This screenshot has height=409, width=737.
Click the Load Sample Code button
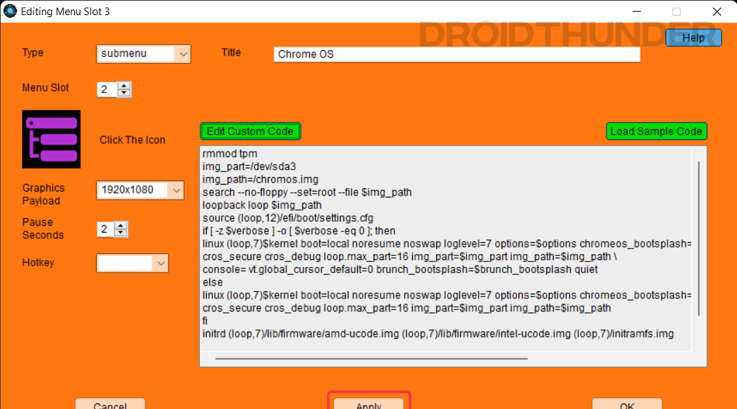pyautogui.click(x=657, y=132)
